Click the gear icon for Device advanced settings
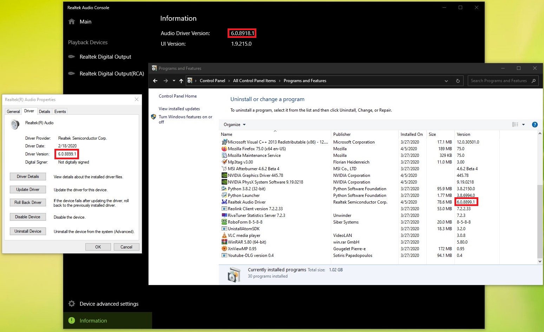544x332 pixels. (72, 304)
